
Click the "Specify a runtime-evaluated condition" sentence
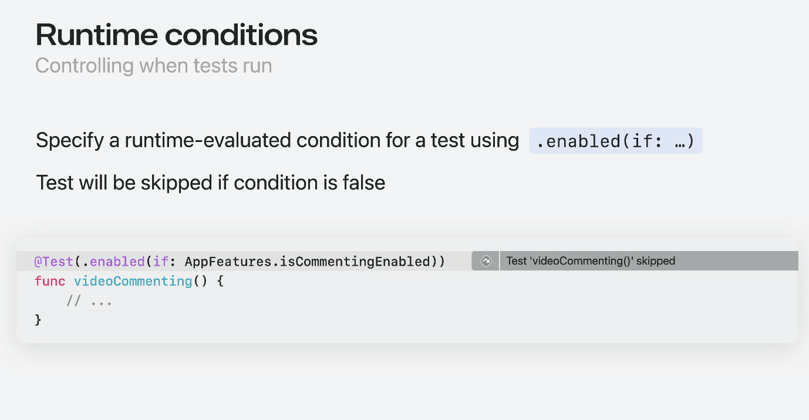[x=277, y=141]
